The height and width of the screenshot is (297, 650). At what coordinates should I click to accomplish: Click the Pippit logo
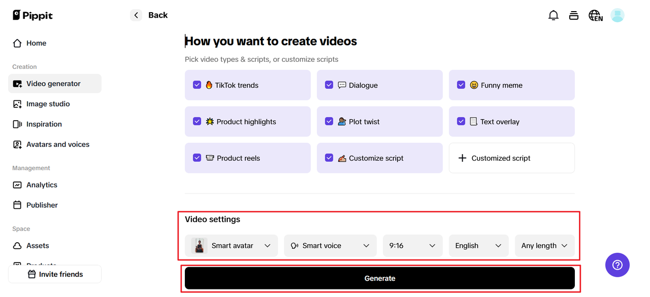point(32,15)
